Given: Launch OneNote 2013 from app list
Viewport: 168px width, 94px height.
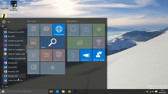Looking at the screenshot, I should pyautogui.click(x=14, y=63).
